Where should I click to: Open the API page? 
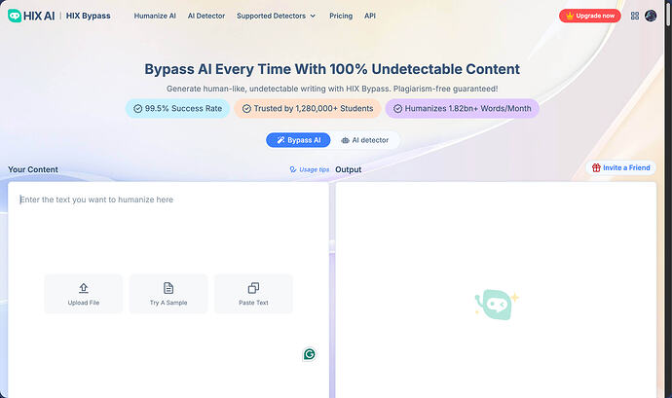370,16
